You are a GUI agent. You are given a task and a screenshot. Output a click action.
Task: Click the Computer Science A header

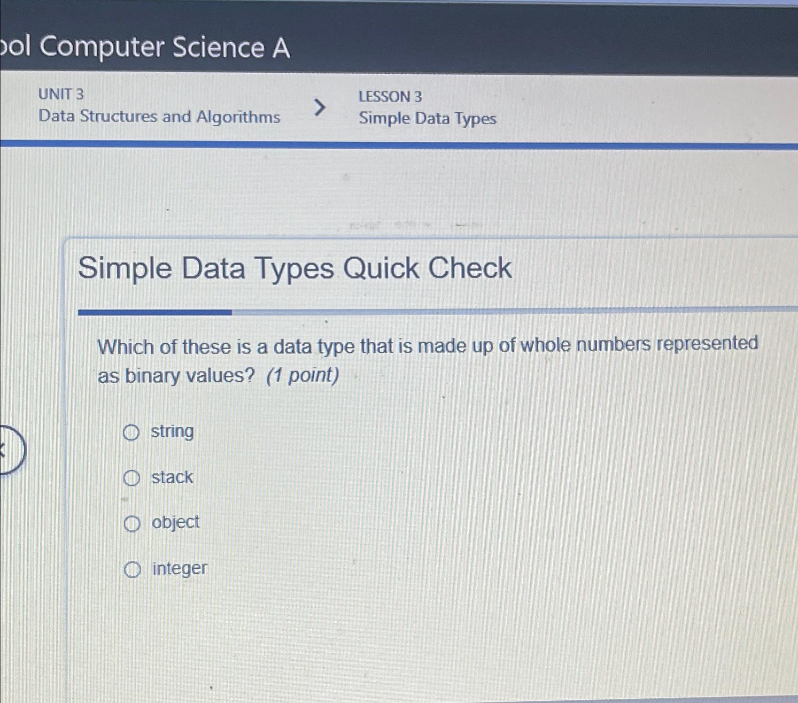click(x=146, y=47)
